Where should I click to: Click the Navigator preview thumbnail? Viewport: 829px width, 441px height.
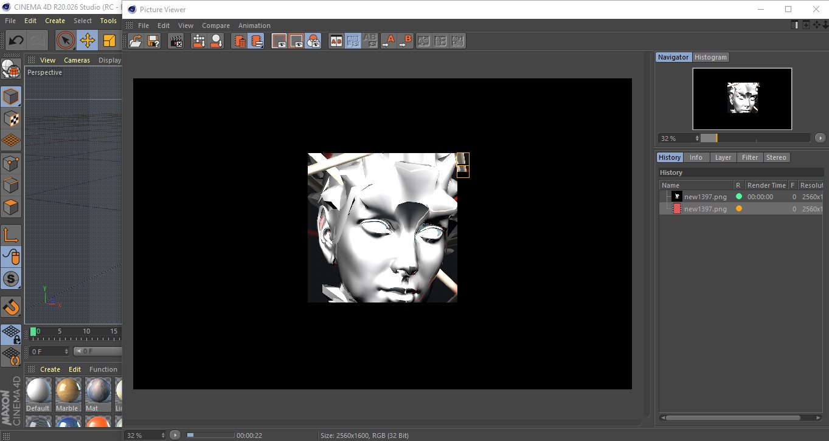pos(742,98)
